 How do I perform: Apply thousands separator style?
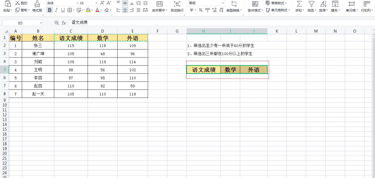tap(208, 10)
